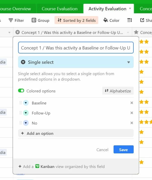Screen dimensions: 152x180
Task: Open Activity Evaluation tab dropdown arrow
Action: (130, 9)
